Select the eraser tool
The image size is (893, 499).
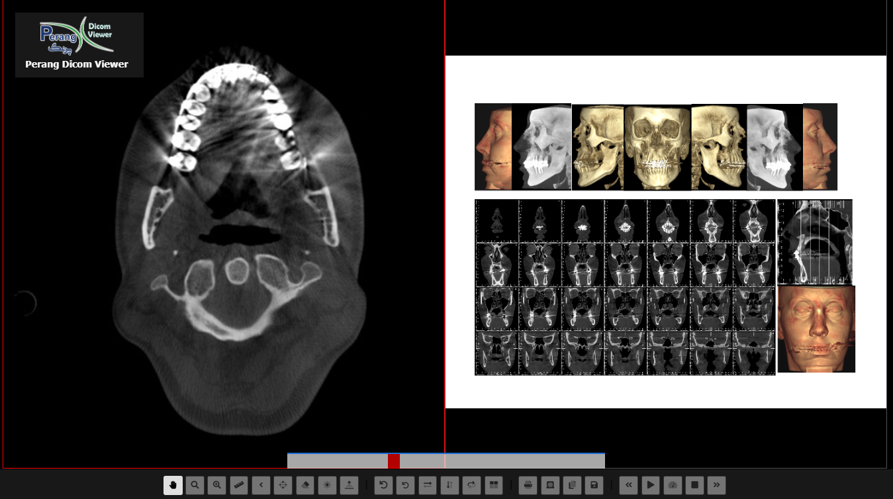click(x=305, y=485)
